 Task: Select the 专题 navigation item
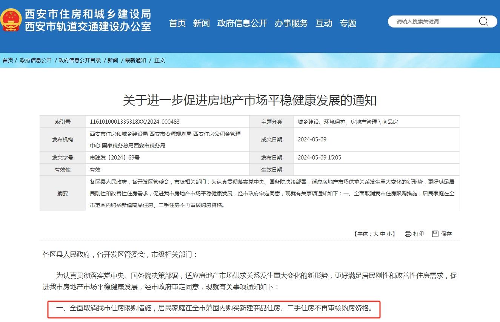click(x=348, y=23)
